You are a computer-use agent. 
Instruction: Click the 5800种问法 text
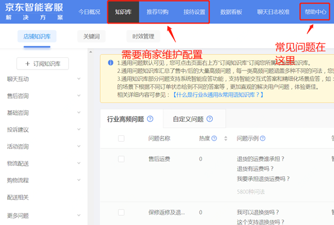(x=251, y=192)
